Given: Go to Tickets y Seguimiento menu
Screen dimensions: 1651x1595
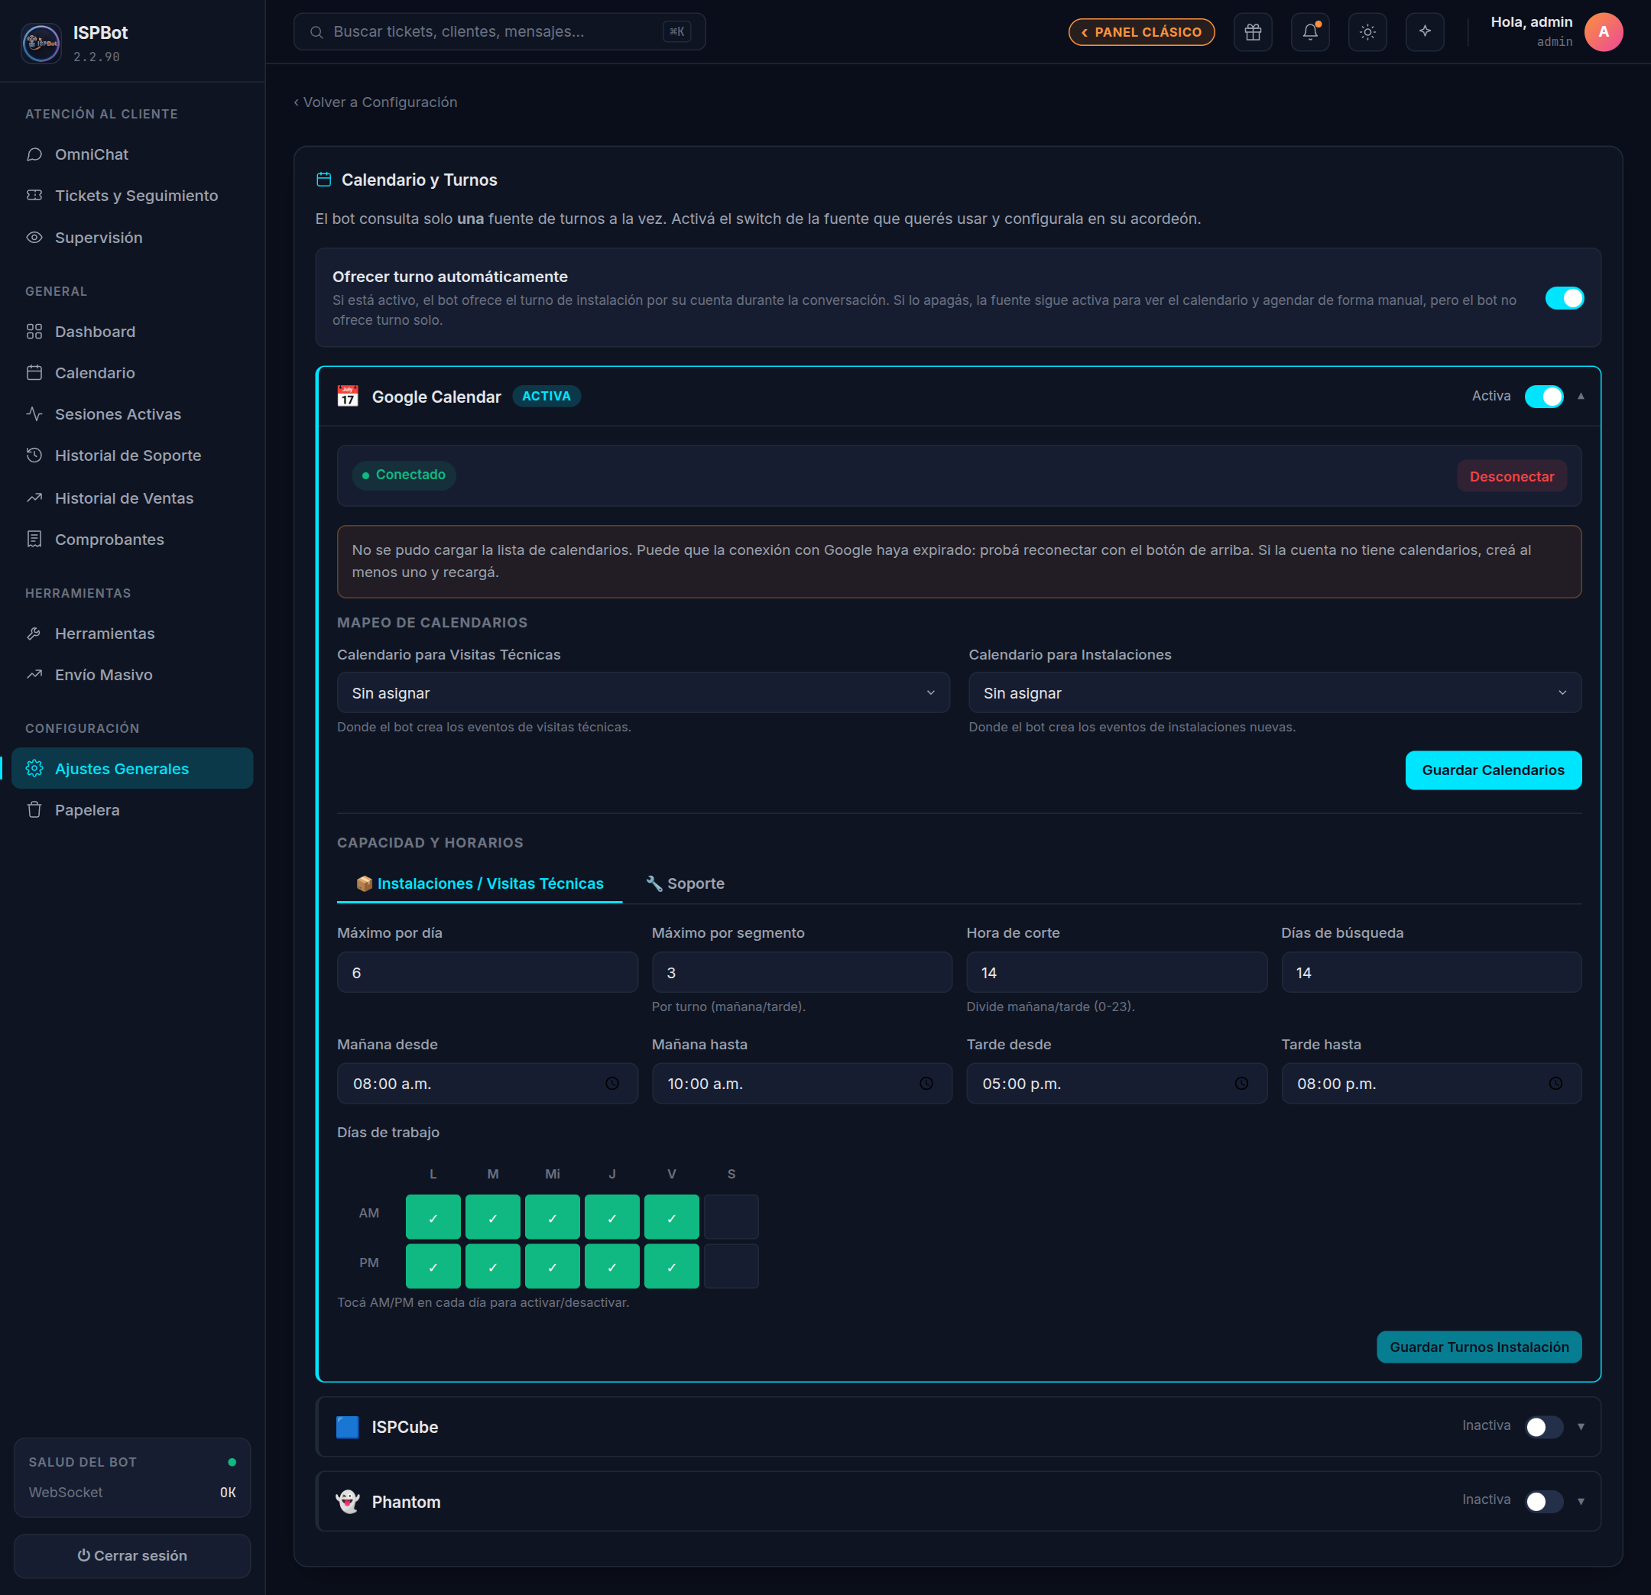Looking at the screenshot, I should pos(132,196).
